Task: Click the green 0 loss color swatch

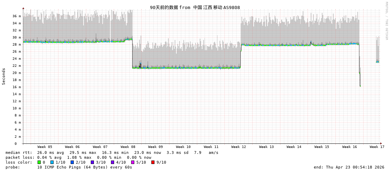Action: (x=39, y=162)
